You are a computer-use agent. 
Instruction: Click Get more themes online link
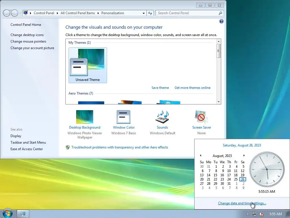tap(192, 88)
